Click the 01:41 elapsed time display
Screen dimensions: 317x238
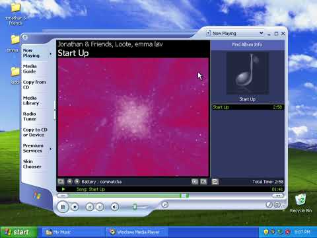pyautogui.click(x=277, y=189)
